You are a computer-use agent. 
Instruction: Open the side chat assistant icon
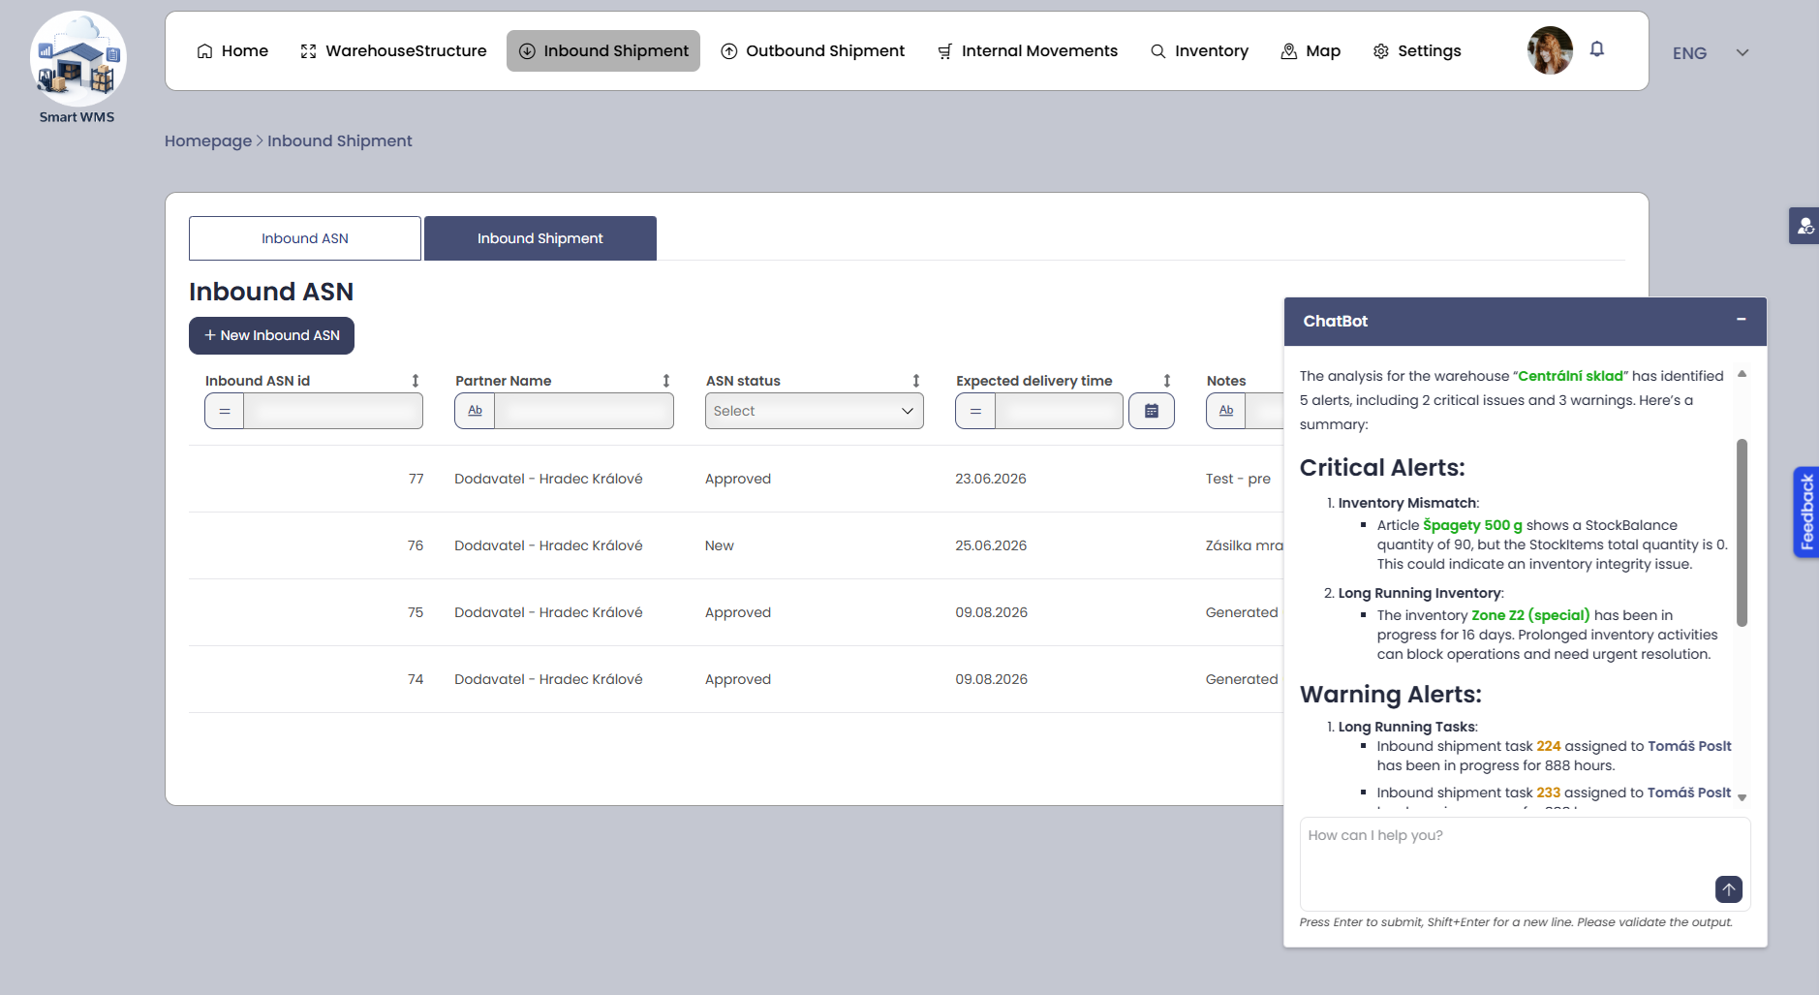point(1804,226)
